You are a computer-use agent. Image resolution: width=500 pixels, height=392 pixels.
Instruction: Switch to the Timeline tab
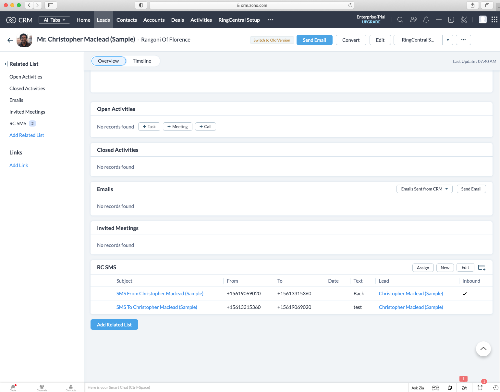pyautogui.click(x=142, y=61)
